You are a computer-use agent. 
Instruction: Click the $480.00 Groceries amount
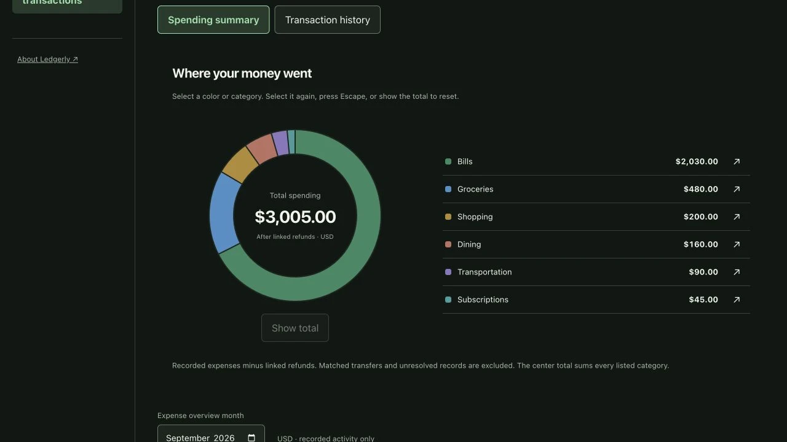point(701,189)
